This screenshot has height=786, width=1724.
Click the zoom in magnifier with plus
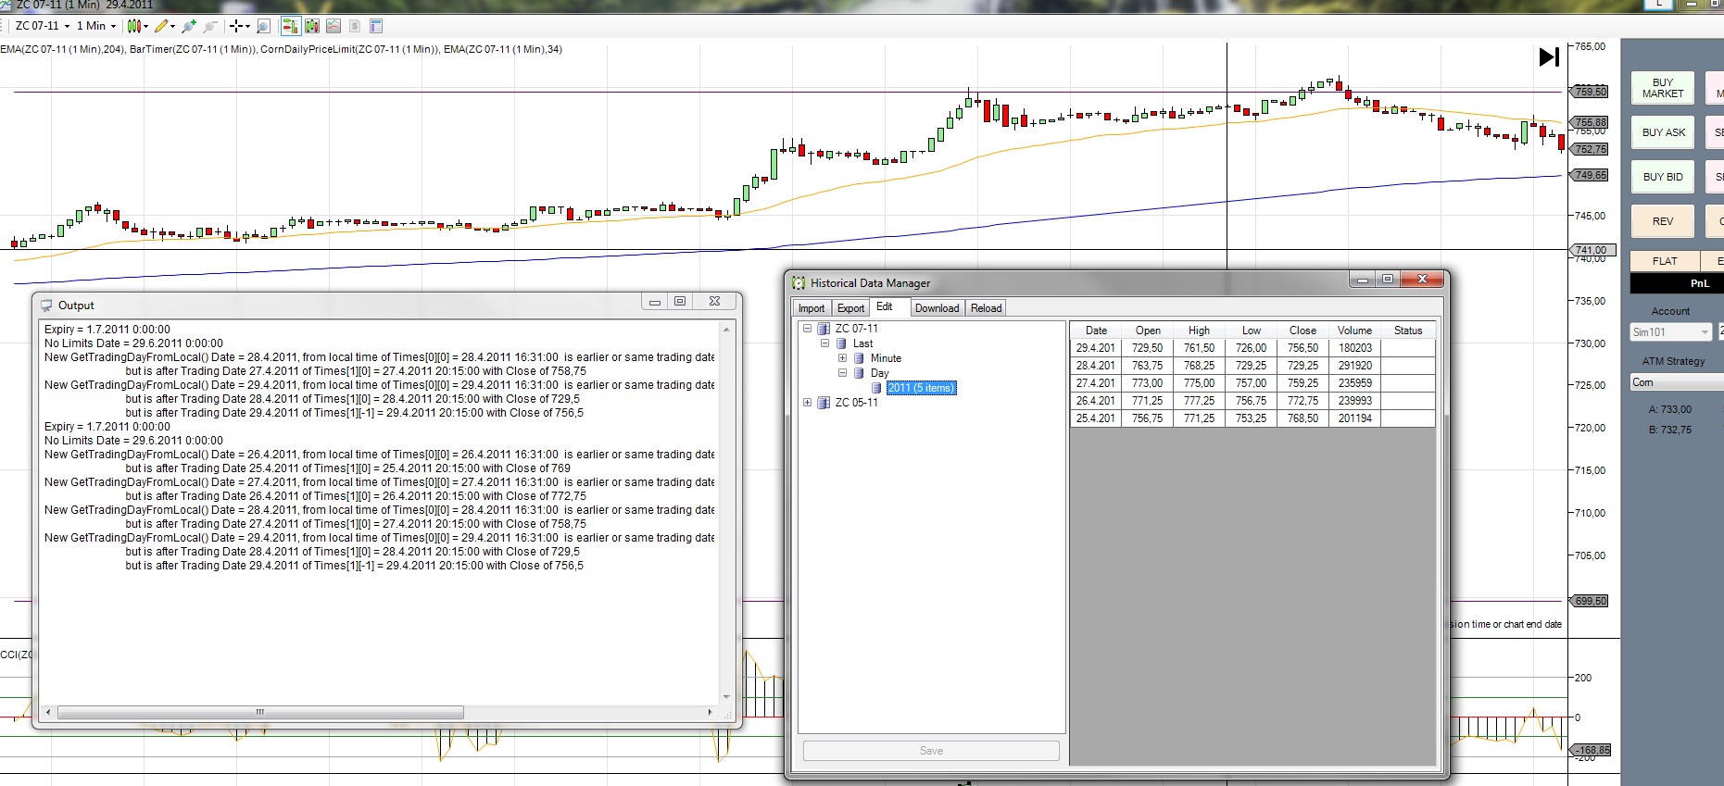189,26
